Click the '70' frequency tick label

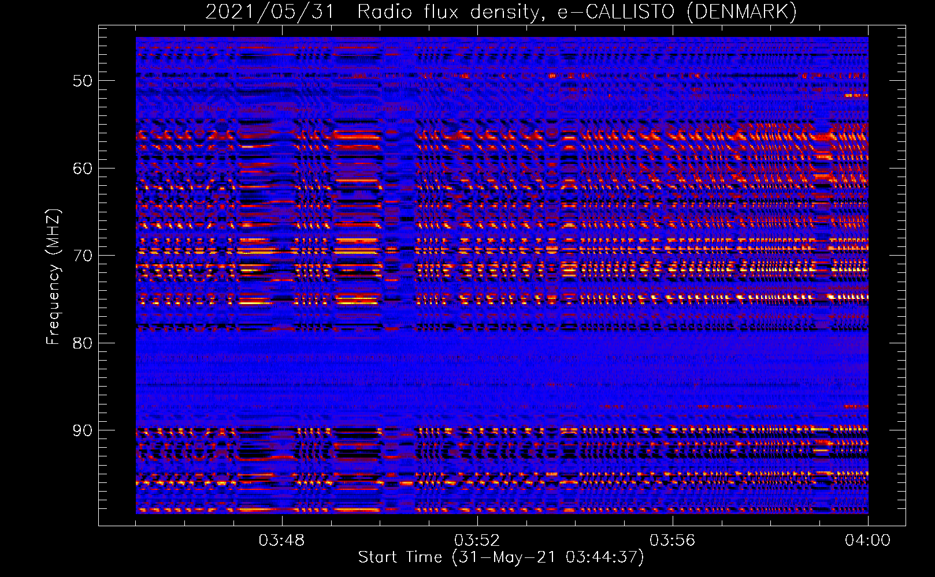(x=83, y=256)
